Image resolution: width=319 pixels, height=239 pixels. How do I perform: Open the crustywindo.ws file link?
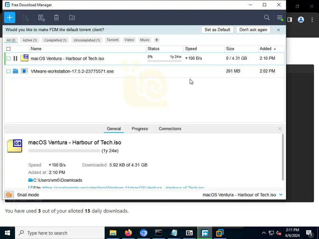pos(123,187)
